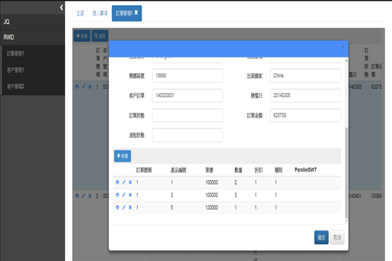
Task: Focus the 郵遞區號 field showing 15690
Action: (188, 76)
